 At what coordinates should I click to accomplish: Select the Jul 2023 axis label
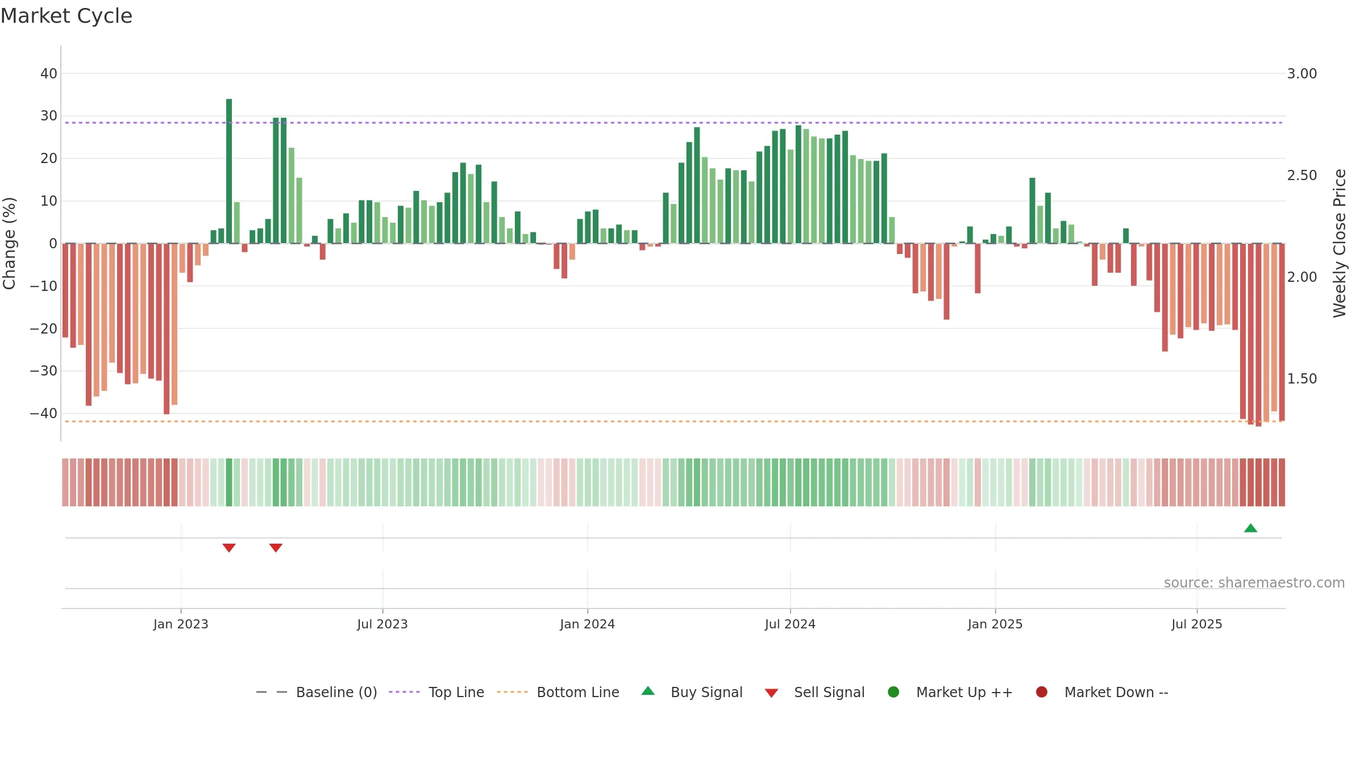click(382, 624)
